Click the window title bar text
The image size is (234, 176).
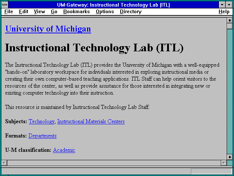(x=114, y=5)
